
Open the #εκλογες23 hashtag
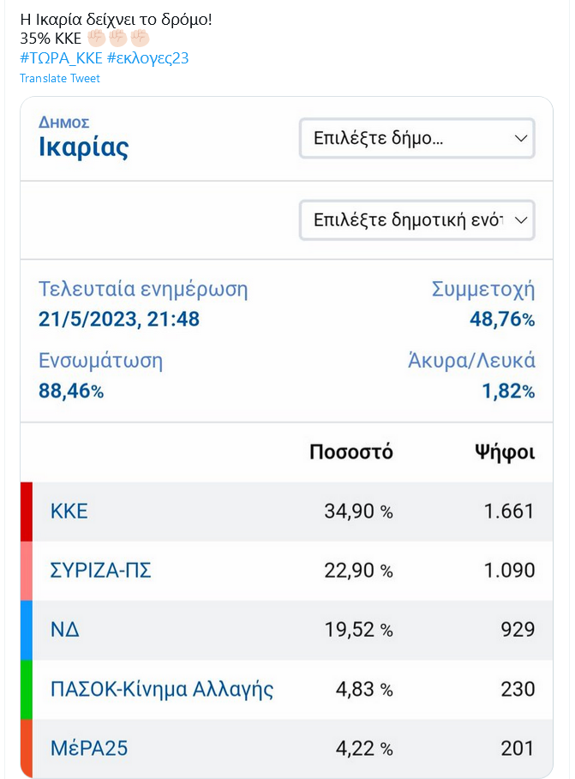147,58
